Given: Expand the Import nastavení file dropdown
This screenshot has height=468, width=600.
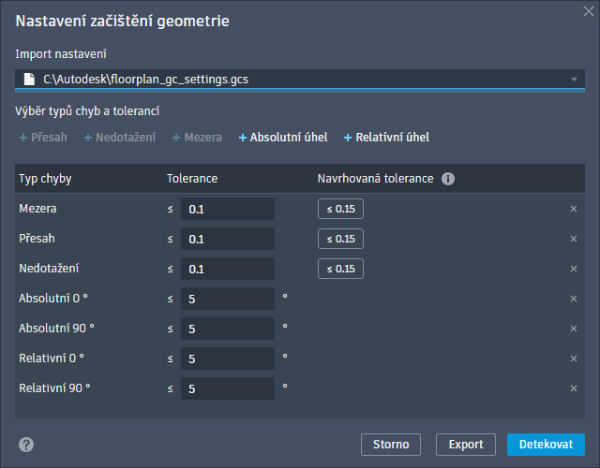Looking at the screenshot, I should [573, 80].
